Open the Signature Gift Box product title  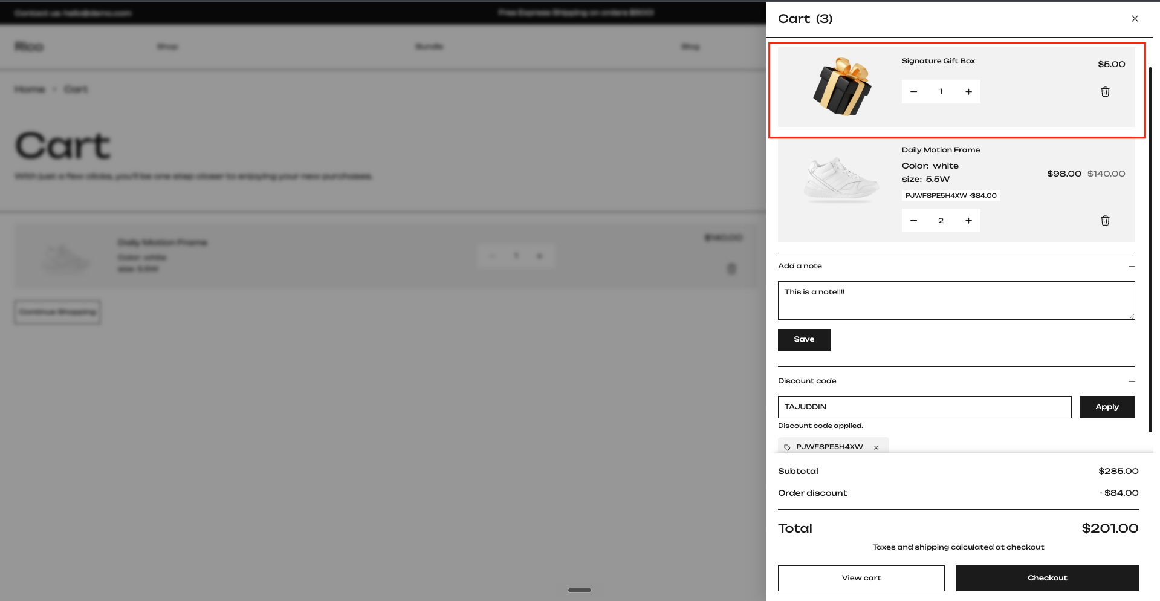(938, 61)
